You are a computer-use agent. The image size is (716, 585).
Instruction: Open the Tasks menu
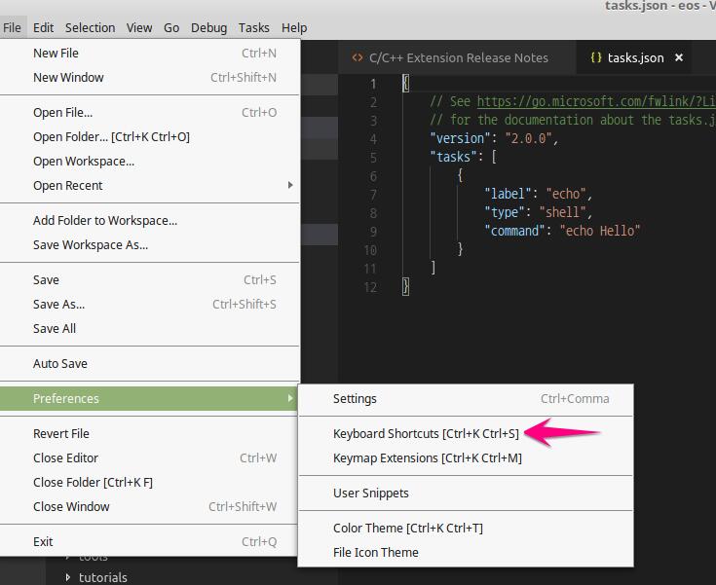click(x=254, y=28)
